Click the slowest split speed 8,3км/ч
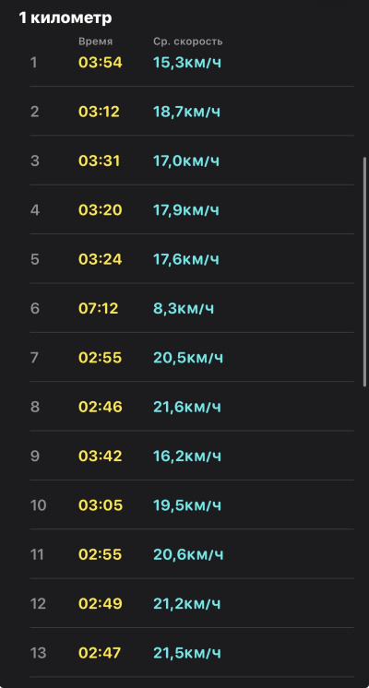369x688 pixels. (184, 308)
